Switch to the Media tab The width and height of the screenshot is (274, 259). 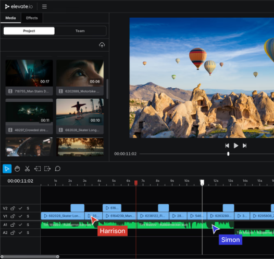(x=10, y=18)
